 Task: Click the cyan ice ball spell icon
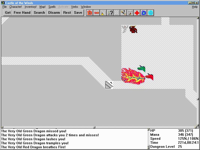[150, 13]
